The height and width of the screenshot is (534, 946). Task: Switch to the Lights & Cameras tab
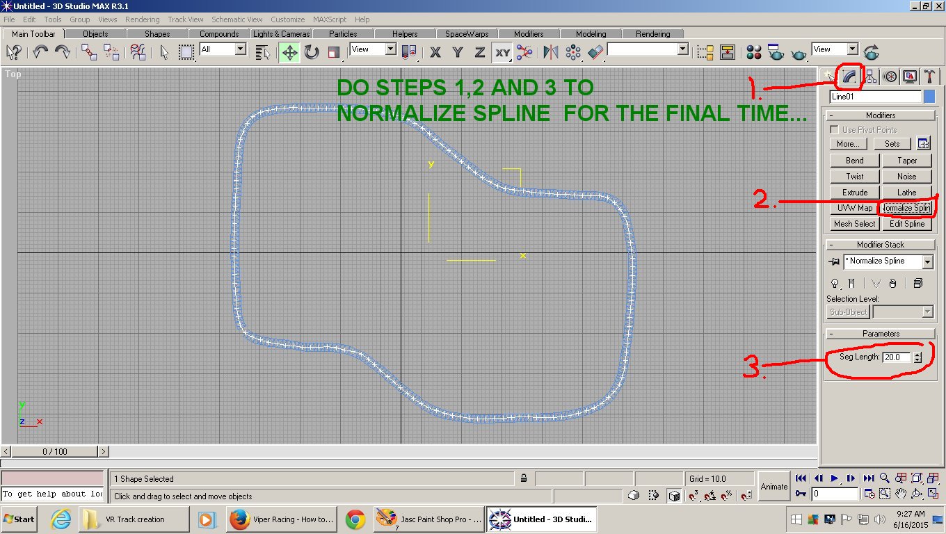click(x=281, y=33)
